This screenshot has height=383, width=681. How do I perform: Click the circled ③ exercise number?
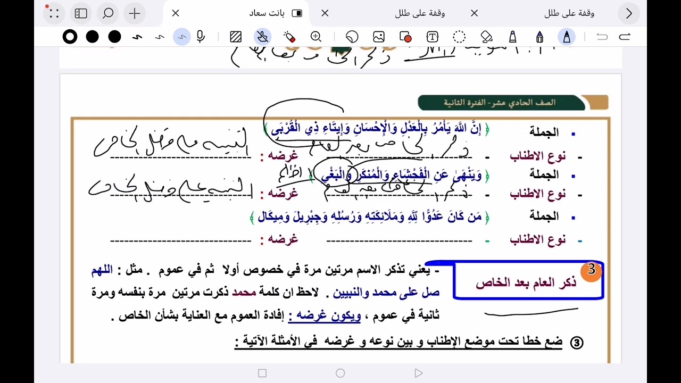(577, 343)
